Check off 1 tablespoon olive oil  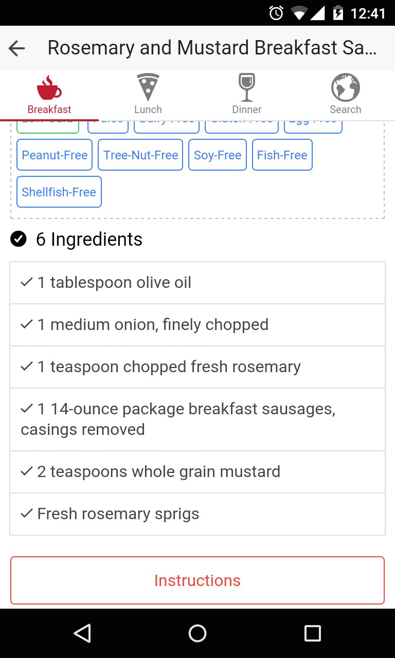27,282
